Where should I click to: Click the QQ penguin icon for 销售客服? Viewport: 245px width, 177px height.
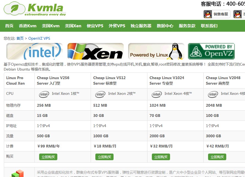tap(208, 14)
